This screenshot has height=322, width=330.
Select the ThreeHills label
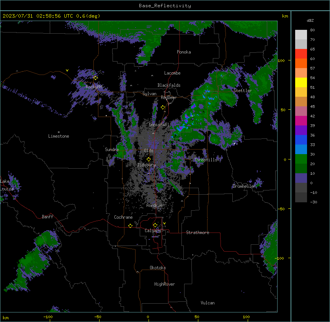pyautogui.click(x=206, y=160)
